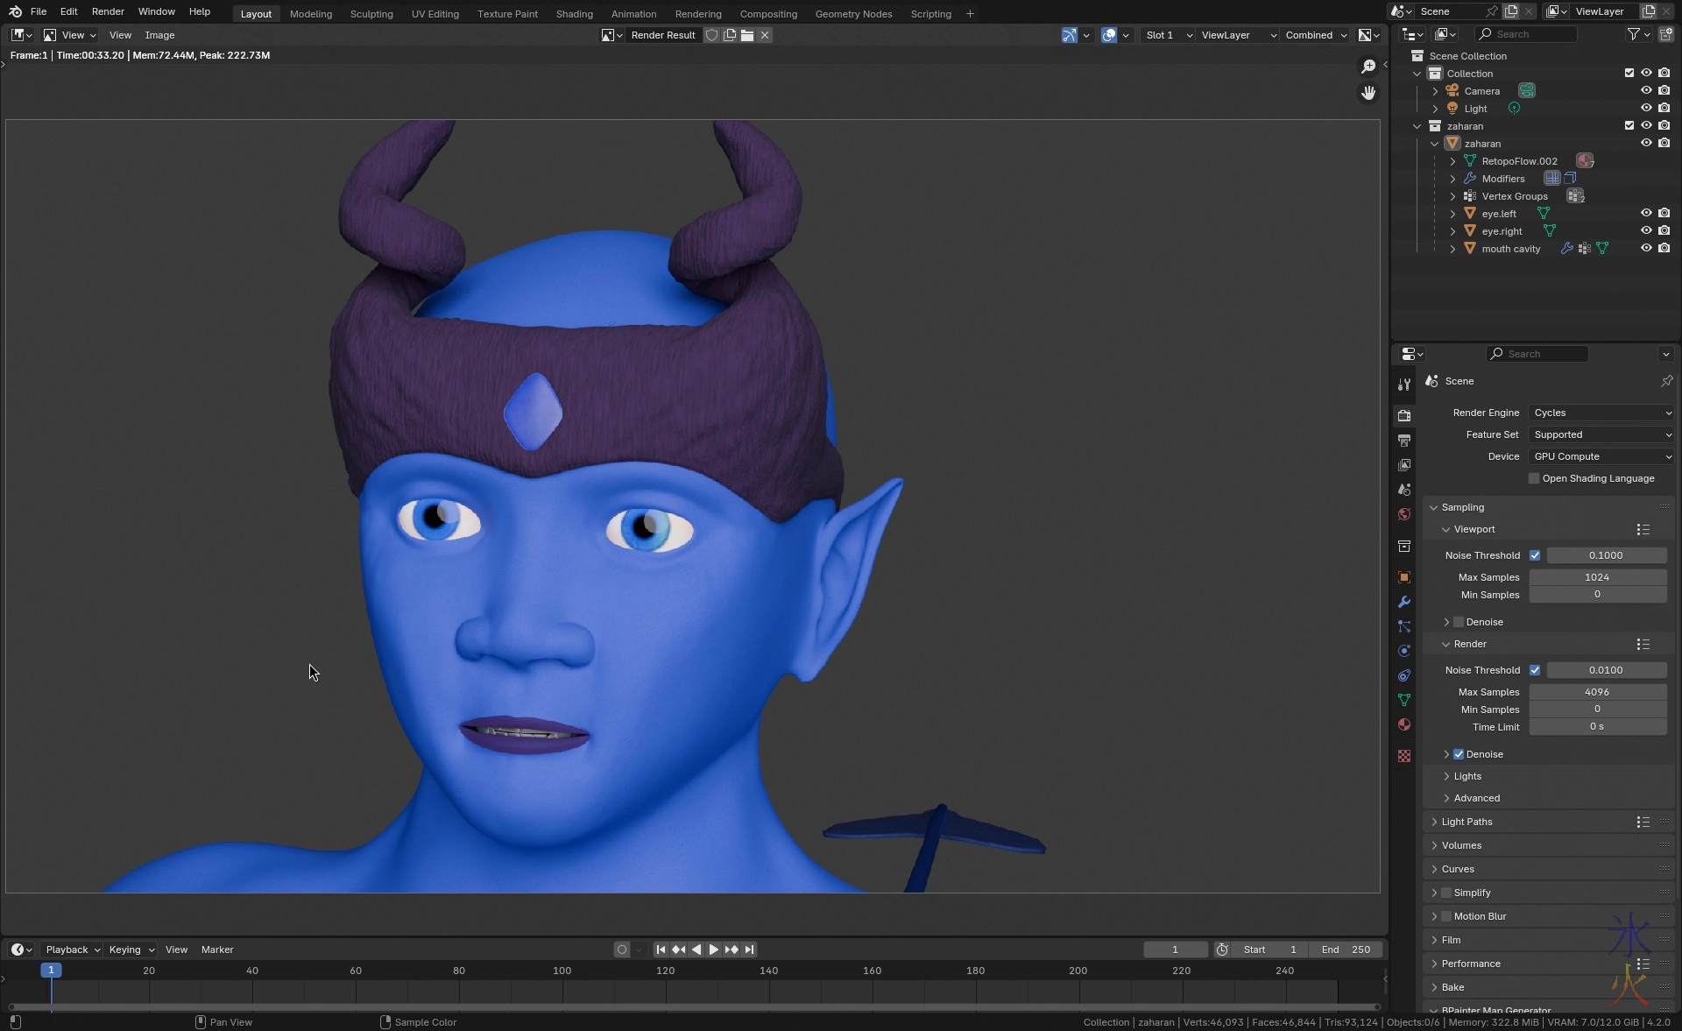Click the Marker menu in timeline
This screenshot has height=1031, width=1682.
tap(217, 950)
